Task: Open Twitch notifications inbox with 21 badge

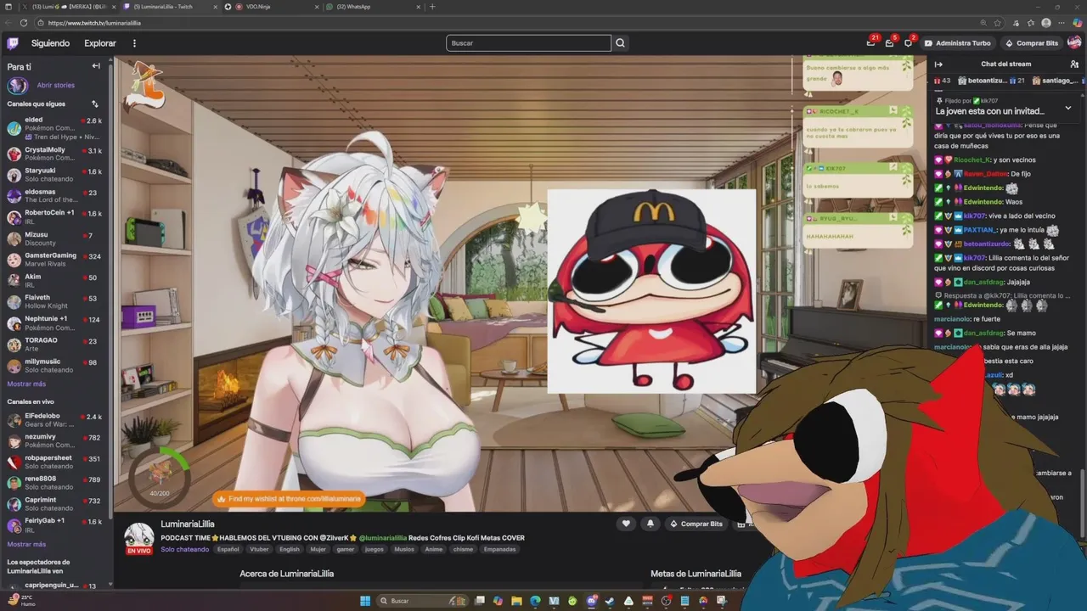Action: (871, 42)
